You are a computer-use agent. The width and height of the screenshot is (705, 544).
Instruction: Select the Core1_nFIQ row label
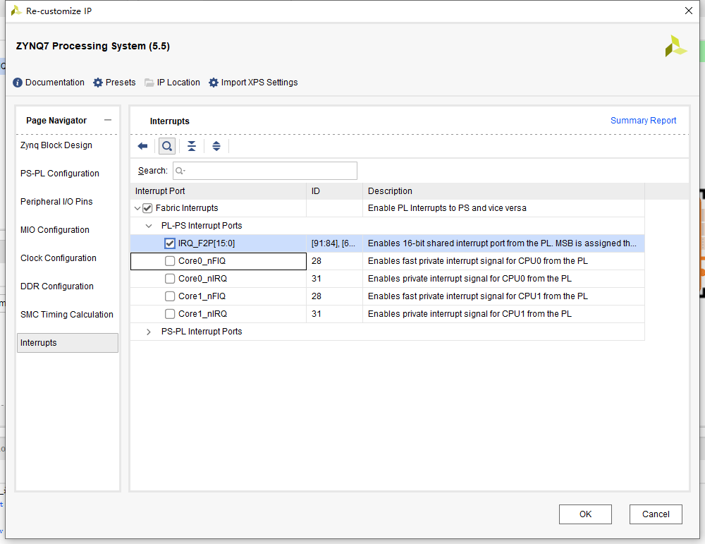point(202,296)
